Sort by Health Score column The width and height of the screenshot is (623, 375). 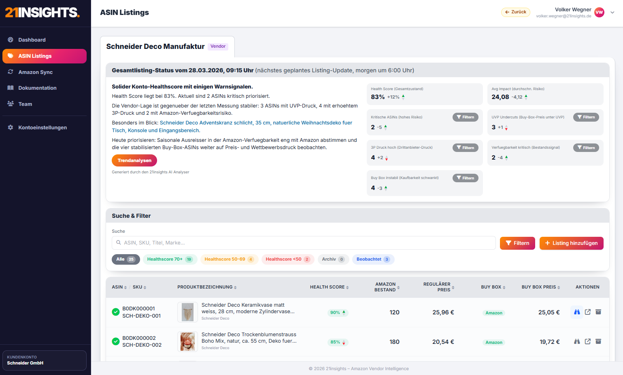330,287
